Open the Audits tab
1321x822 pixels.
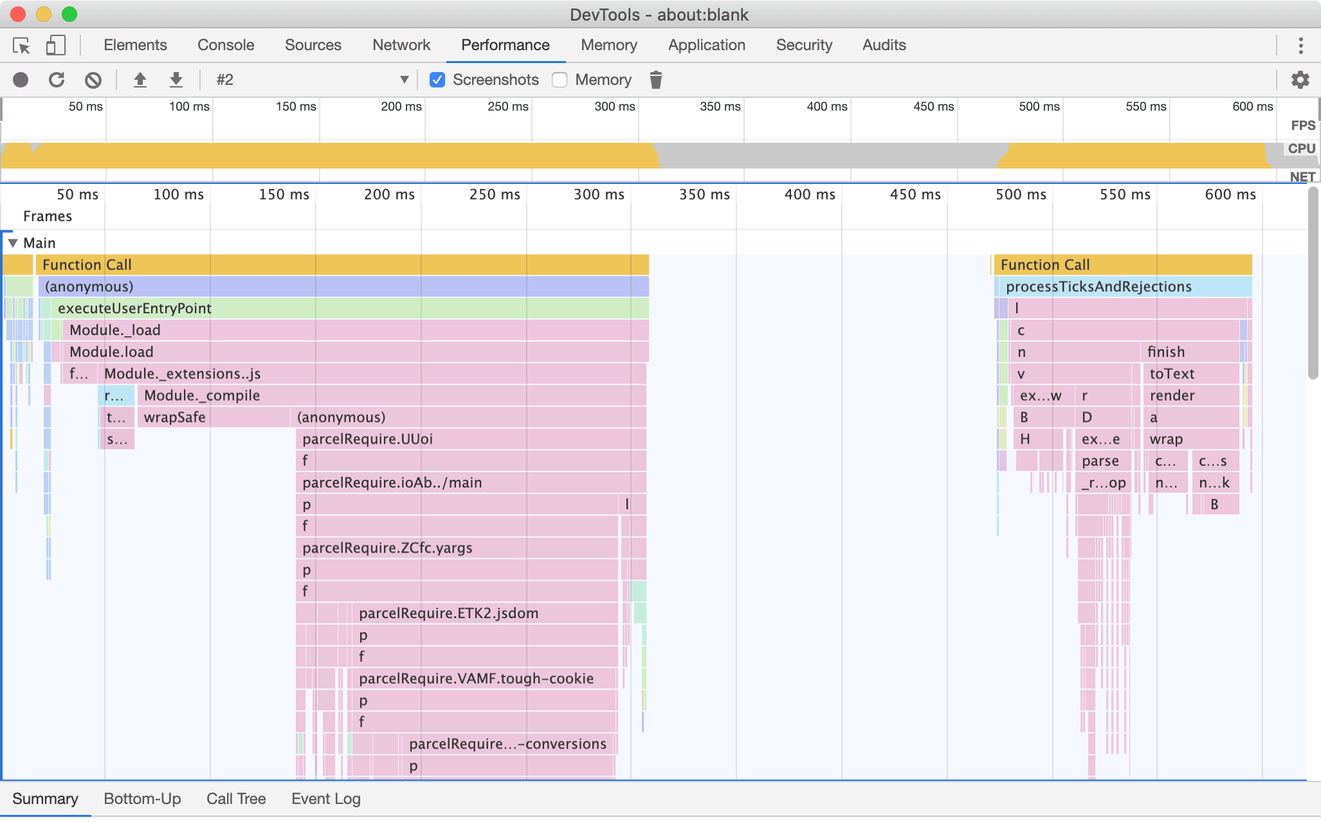pos(884,45)
